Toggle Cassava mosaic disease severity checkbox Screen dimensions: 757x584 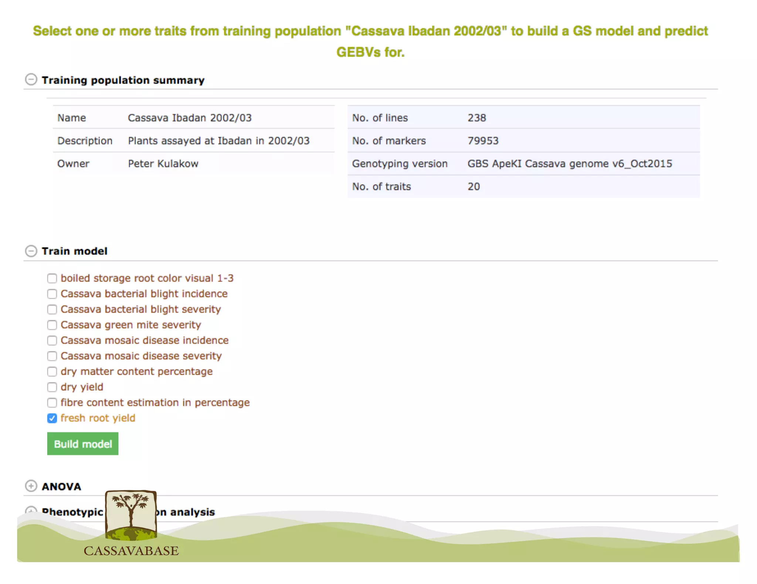[x=52, y=356]
